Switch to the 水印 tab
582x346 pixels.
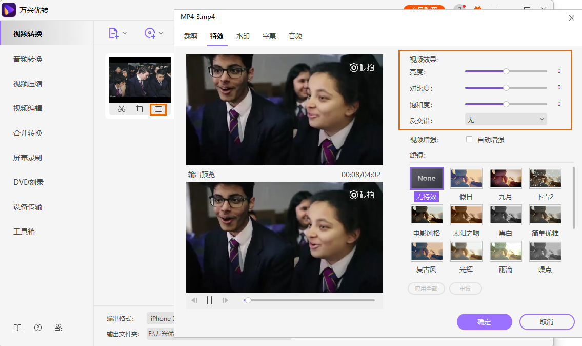pyautogui.click(x=243, y=36)
